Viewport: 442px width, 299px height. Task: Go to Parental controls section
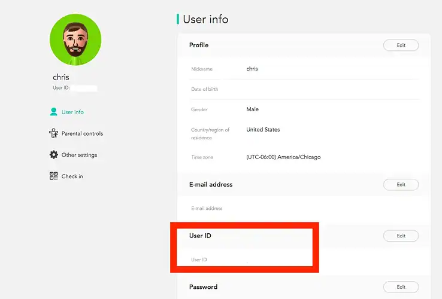pyautogui.click(x=82, y=134)
